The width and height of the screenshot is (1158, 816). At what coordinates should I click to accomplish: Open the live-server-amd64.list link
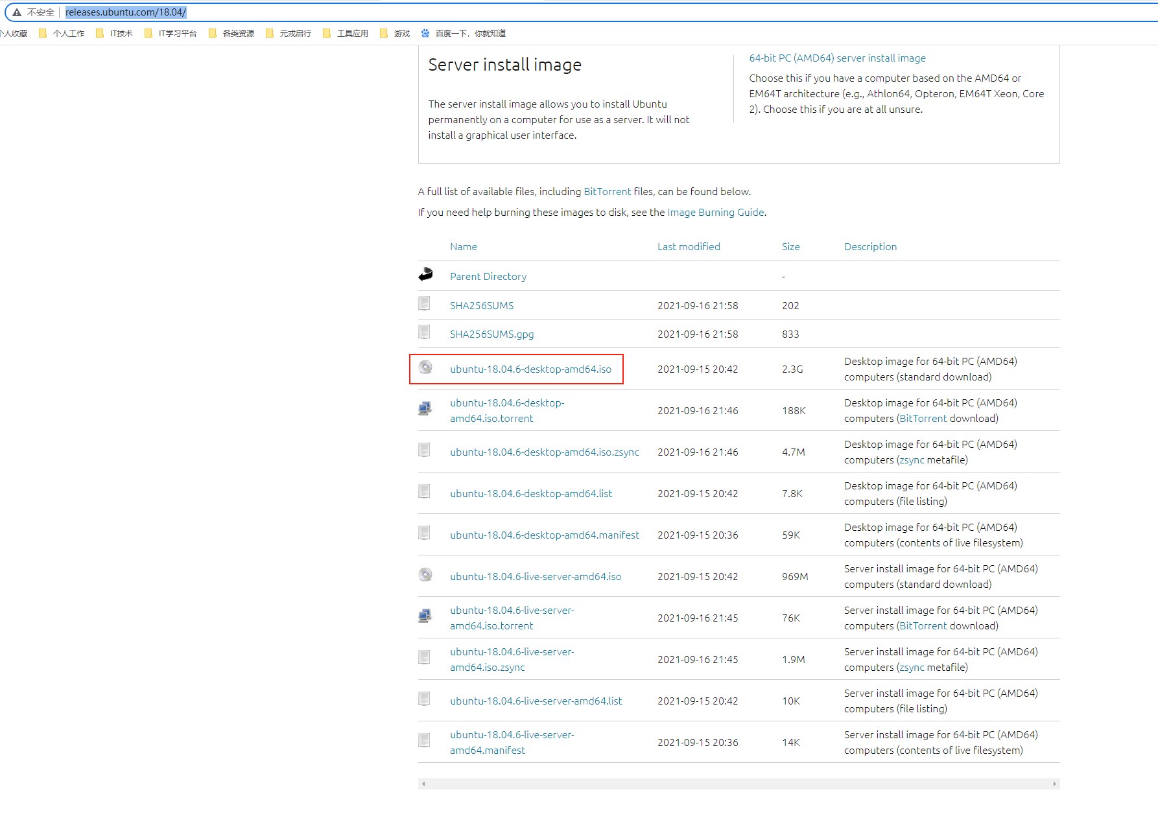point(536,701)
